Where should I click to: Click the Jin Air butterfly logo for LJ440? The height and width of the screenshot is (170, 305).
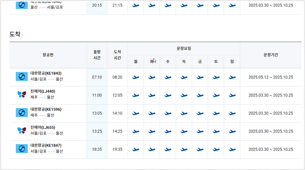pos(21,95)
